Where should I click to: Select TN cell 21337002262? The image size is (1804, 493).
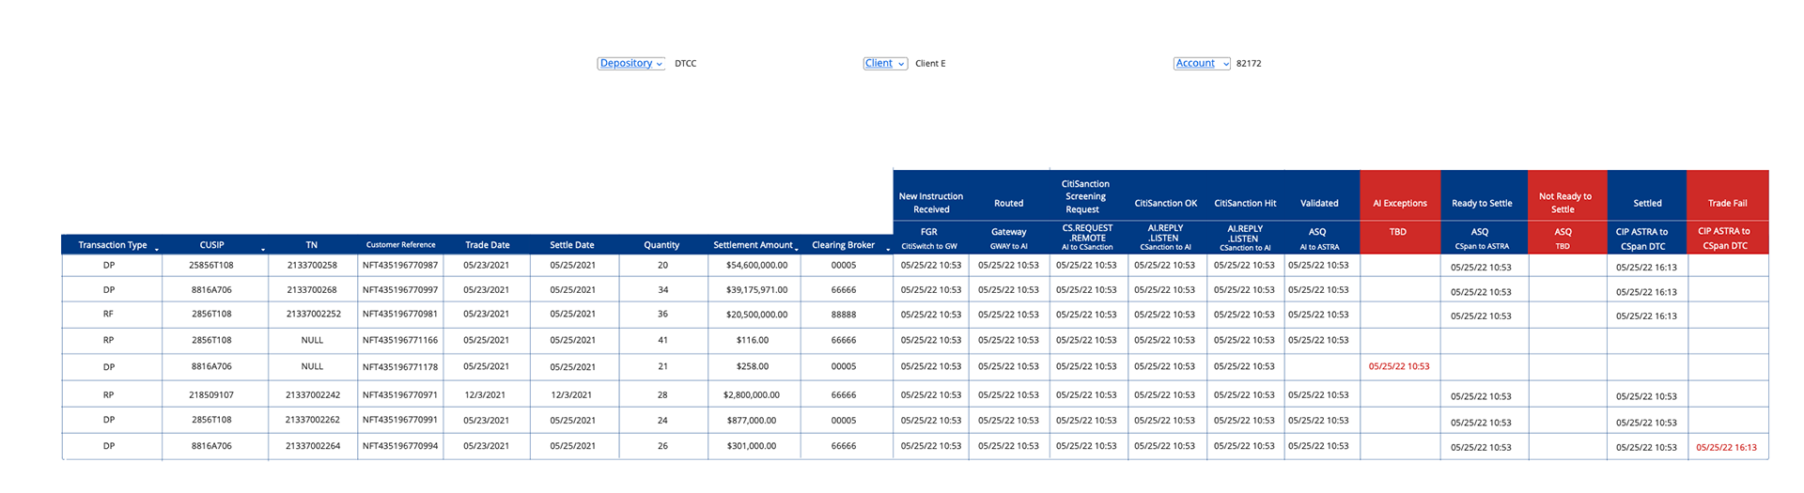click(x=313, y=421)
